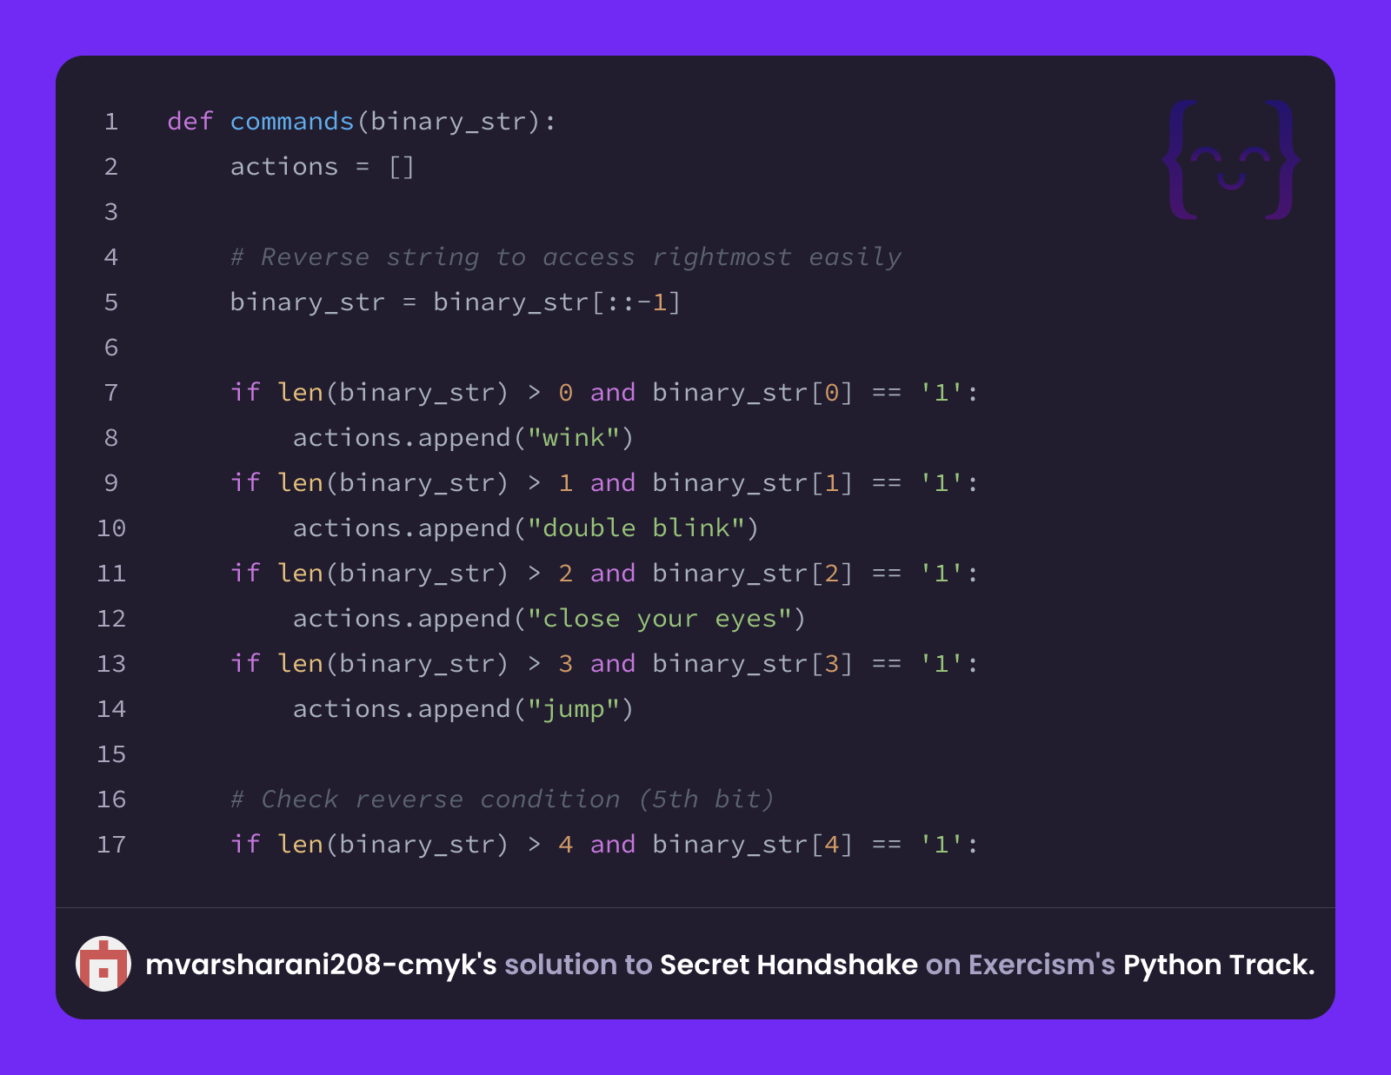The image size is (1391, 1075).
Task: Click the actions.append("close your eyes") line
Action: point(549,619)
